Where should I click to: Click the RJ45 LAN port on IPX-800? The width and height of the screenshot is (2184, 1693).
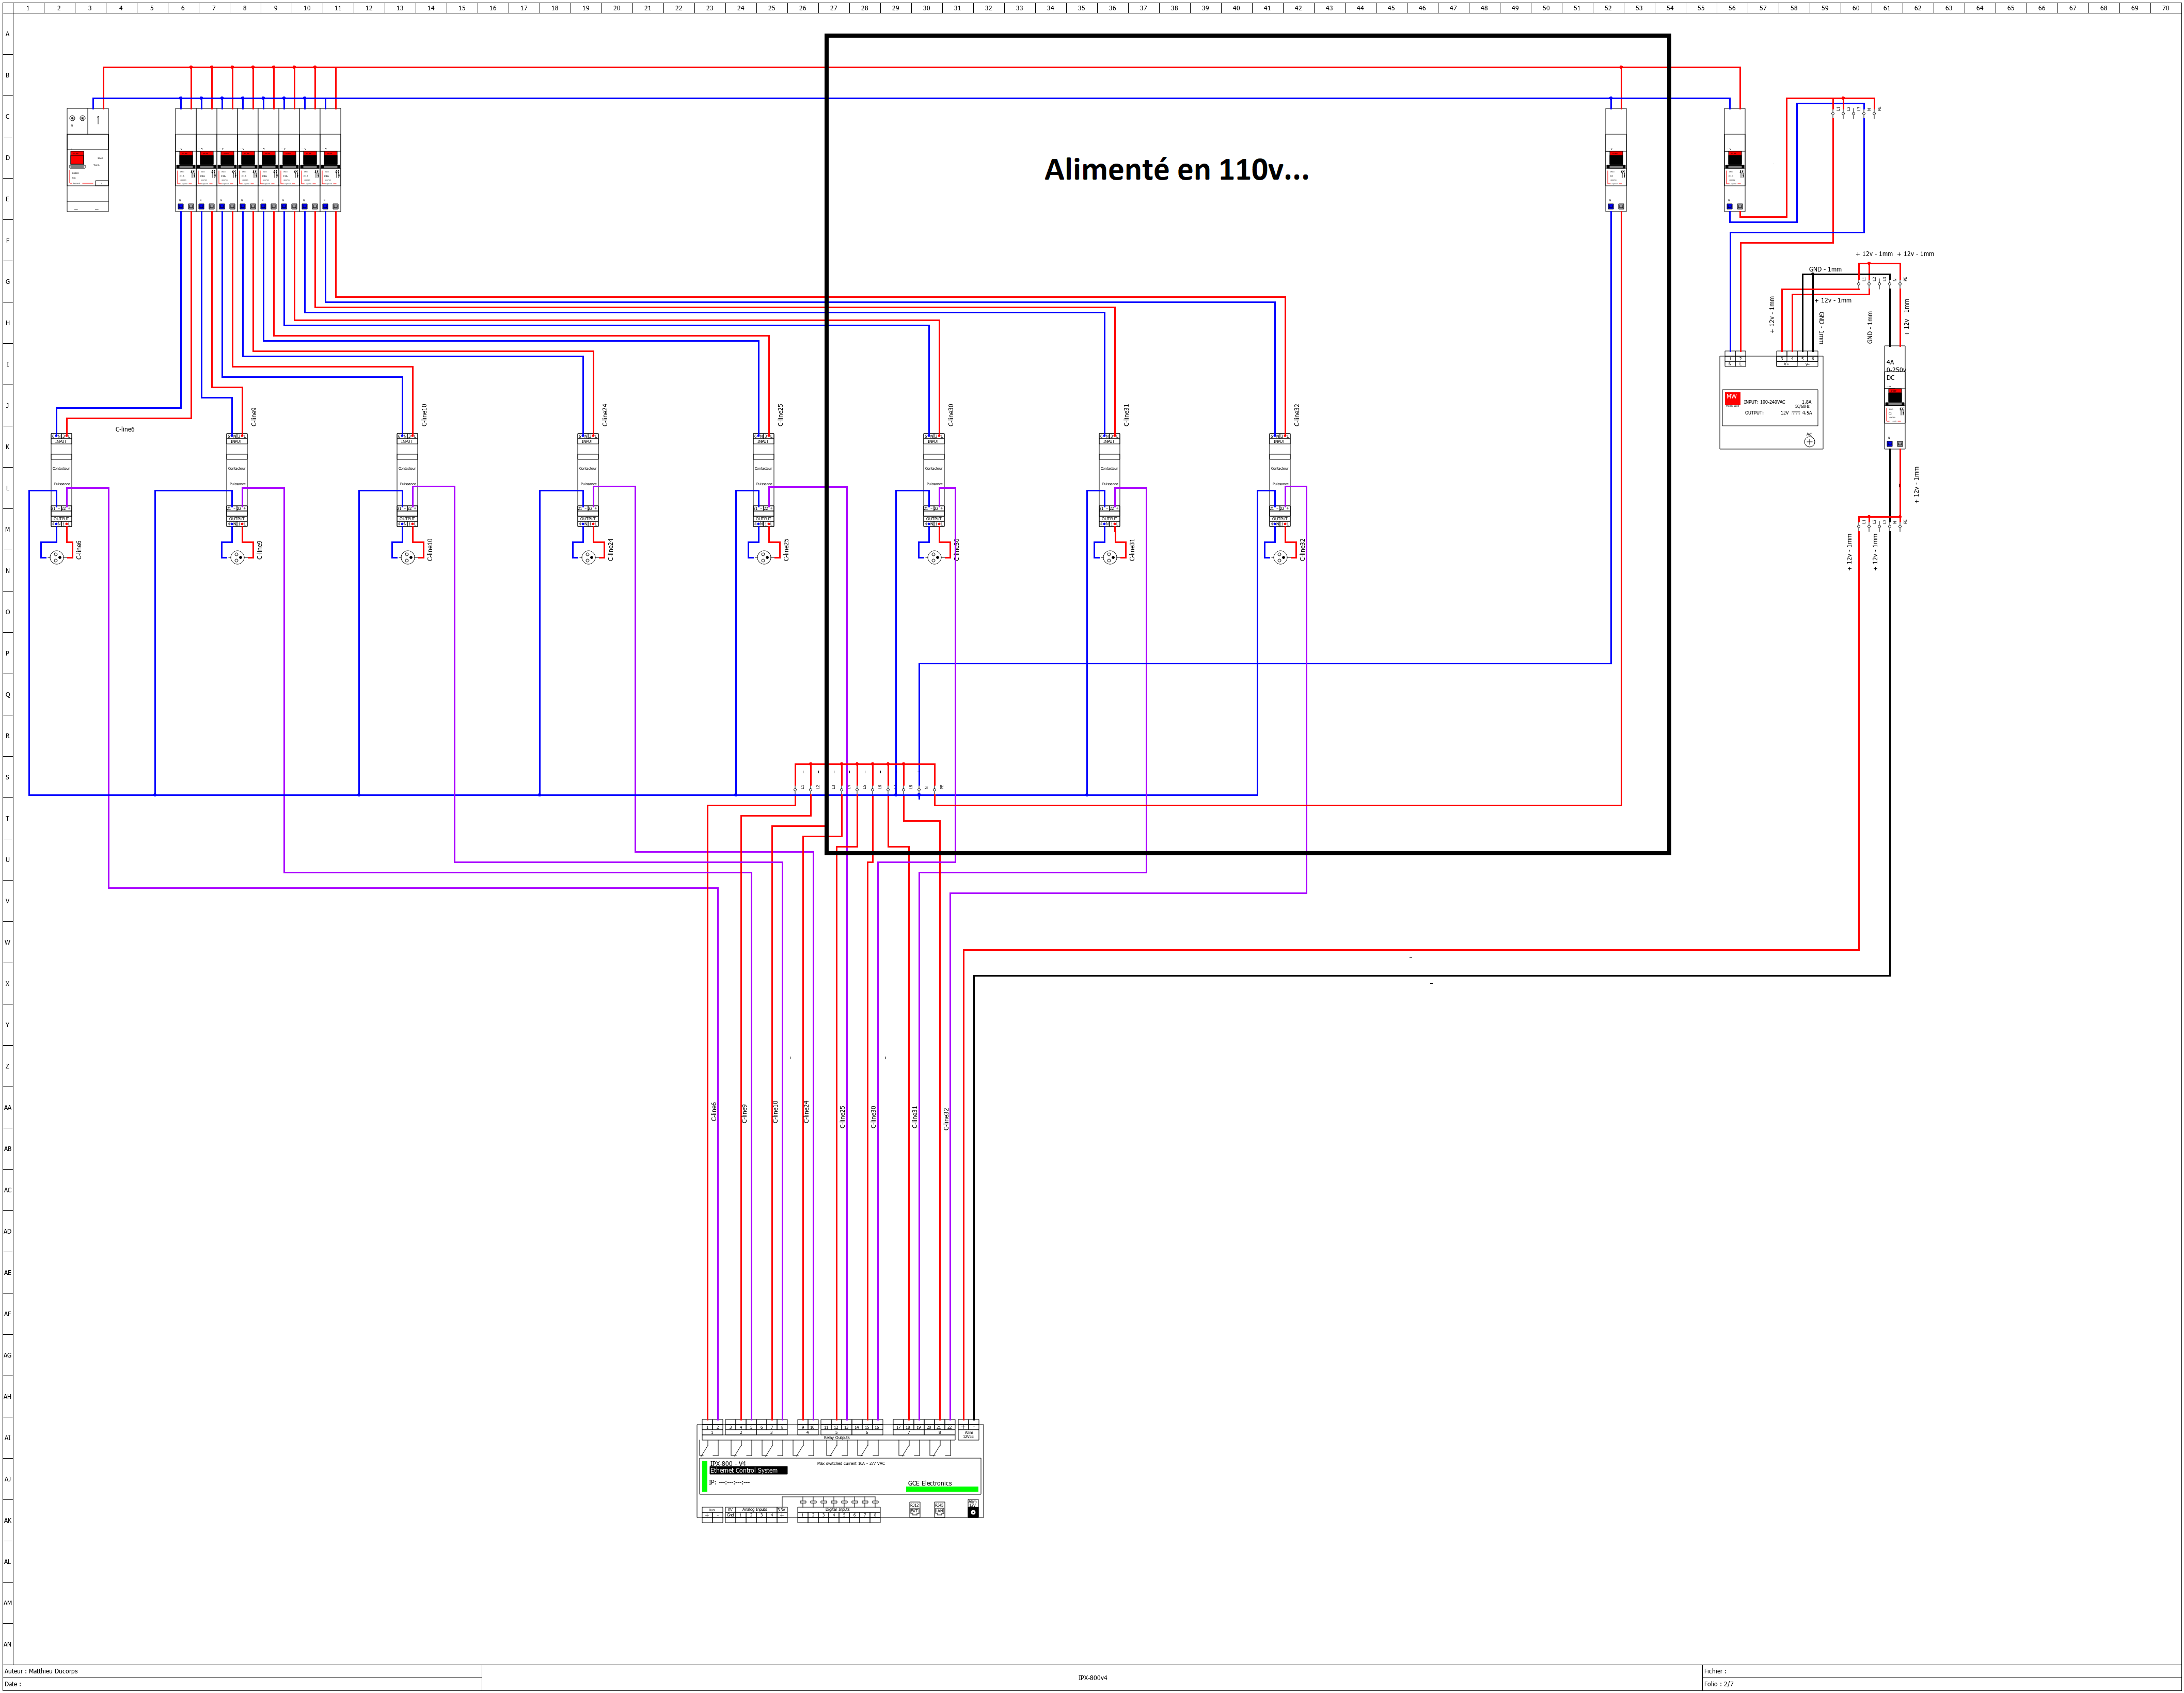940,1510
